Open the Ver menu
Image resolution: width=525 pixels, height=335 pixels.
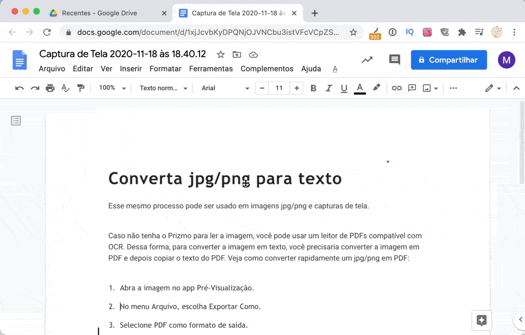(x=107, y=69)
